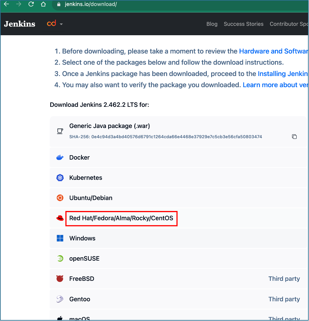Click the CDF logo in the navbar

pos(51,23)
